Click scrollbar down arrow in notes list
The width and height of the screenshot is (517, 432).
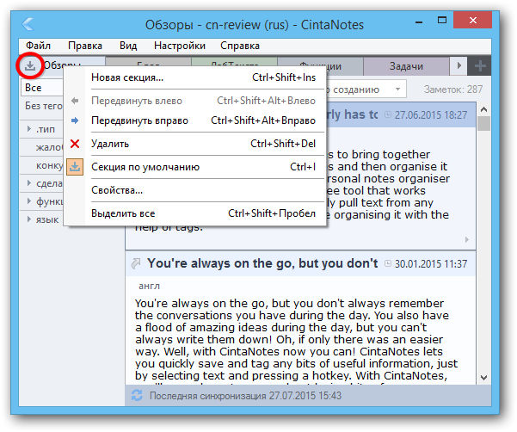[x=483, y=378]
